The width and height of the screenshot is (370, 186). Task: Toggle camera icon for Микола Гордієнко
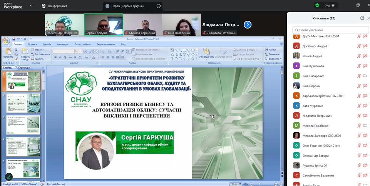click(365, 126)
